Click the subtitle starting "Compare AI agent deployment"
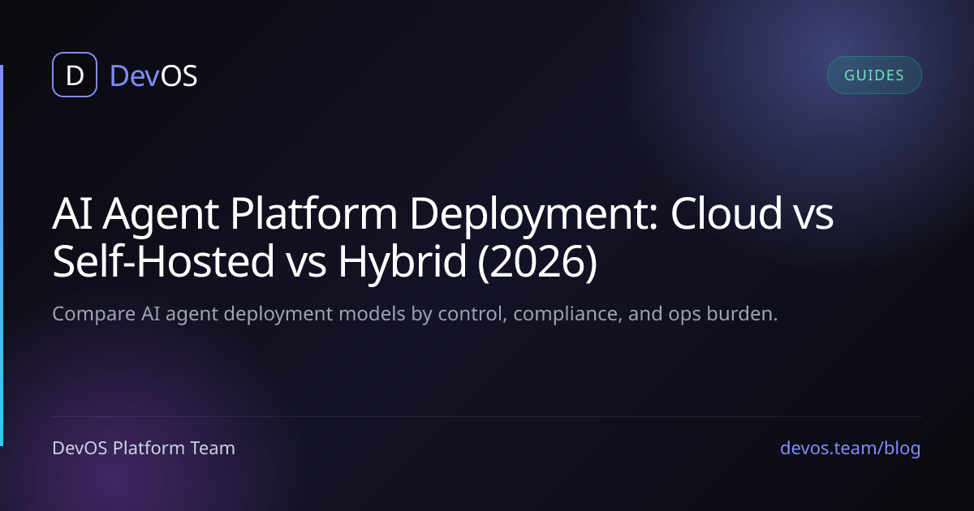Viewport: 974px width, 511px height. coord(415,315)
